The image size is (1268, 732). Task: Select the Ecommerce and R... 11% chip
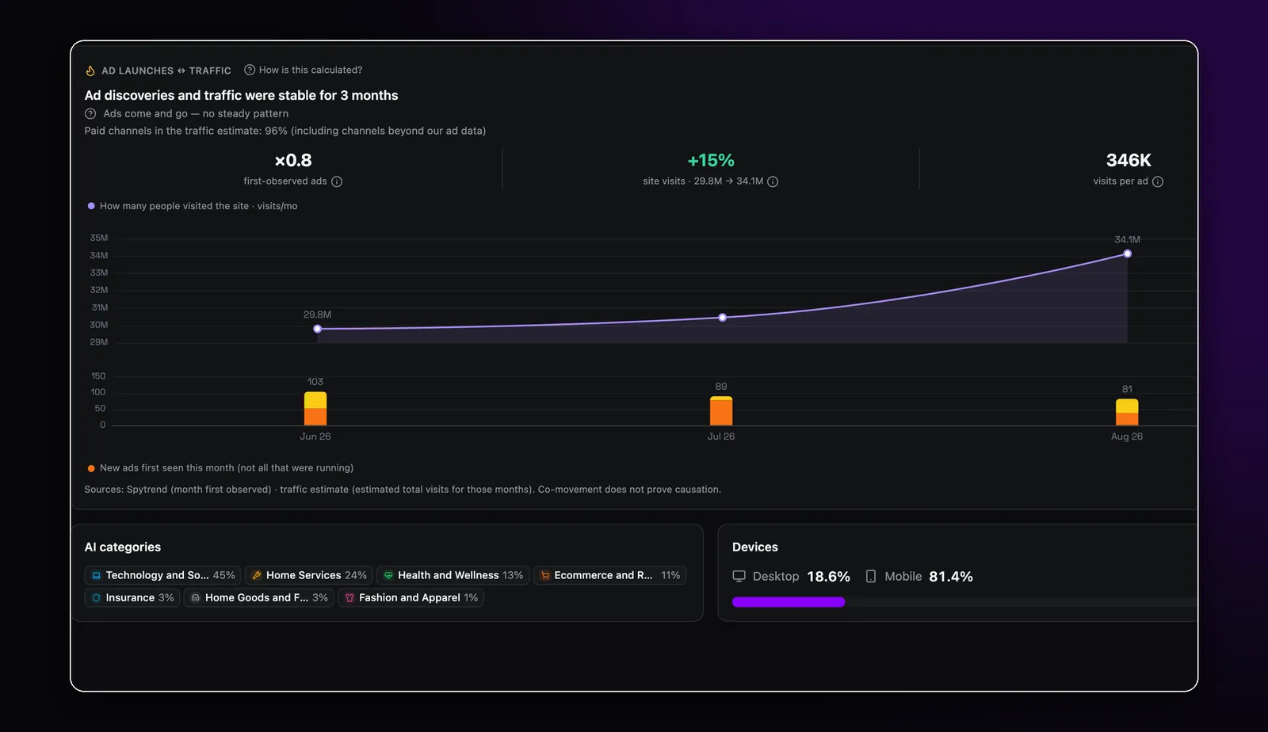coord(609,575)
